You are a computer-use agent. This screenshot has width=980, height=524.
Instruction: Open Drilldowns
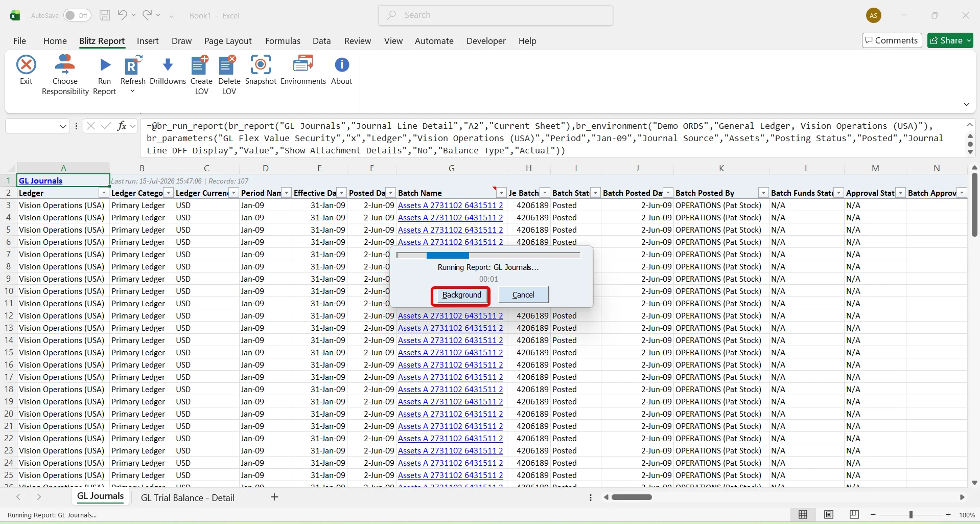pyautogui.click(x=168, y=71)
